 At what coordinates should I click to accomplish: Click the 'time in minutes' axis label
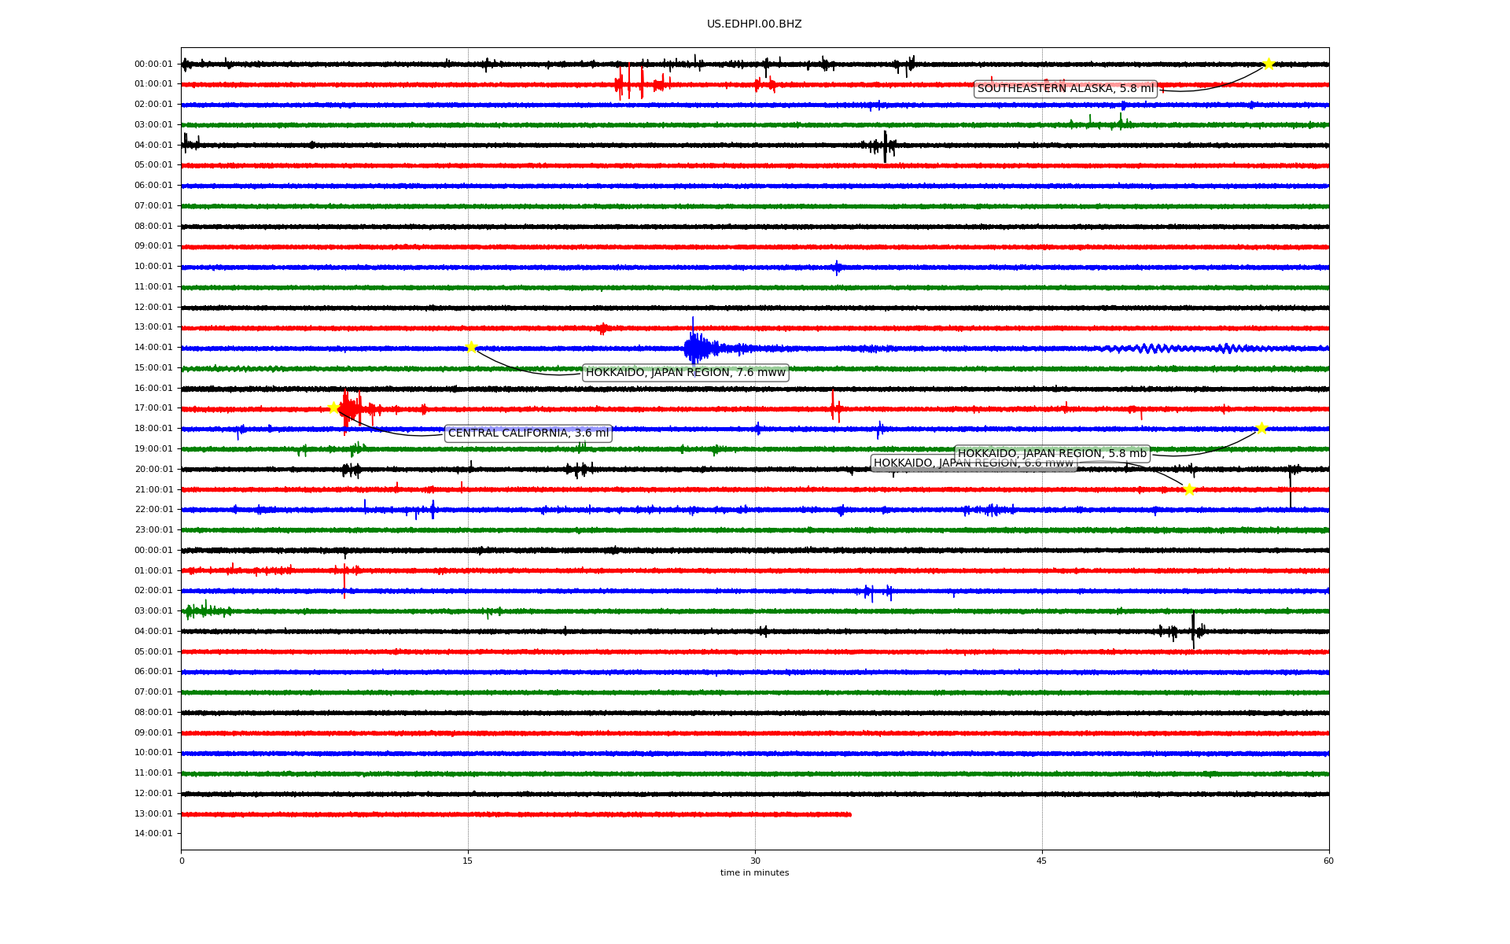point(754,873)
